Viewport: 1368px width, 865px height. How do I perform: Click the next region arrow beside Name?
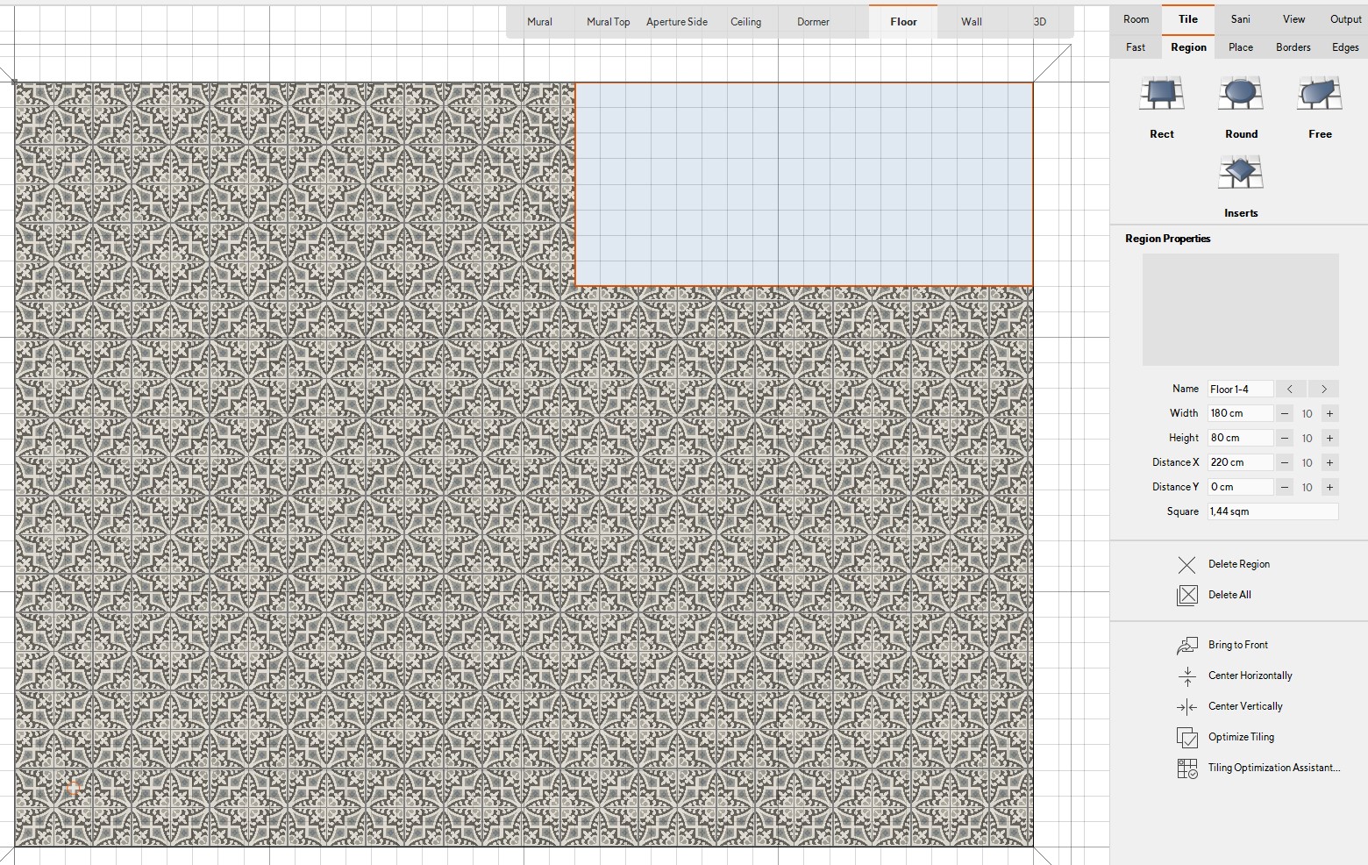pos(1323,389)
